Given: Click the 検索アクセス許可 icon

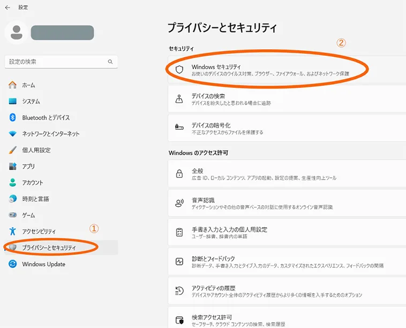Looking at the screenshot, I should tap(179, 320).
